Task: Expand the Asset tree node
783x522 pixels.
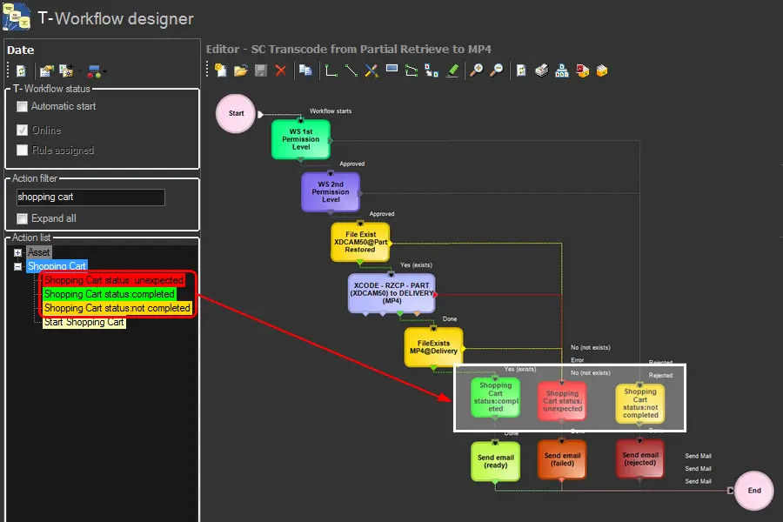Action: pos(18,252)
